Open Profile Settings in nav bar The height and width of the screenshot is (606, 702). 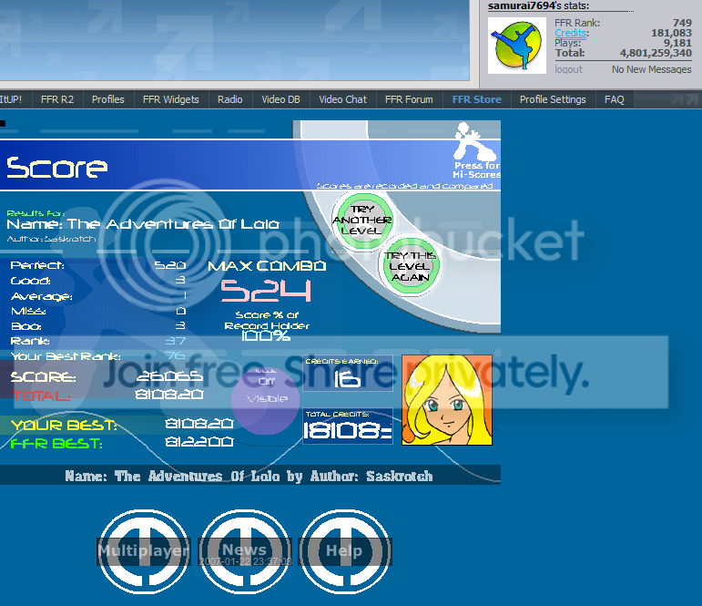coord(553,99)
